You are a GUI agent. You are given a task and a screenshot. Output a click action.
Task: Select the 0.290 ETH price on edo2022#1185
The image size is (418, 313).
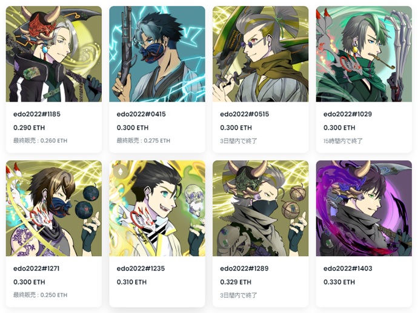(29, 128)
